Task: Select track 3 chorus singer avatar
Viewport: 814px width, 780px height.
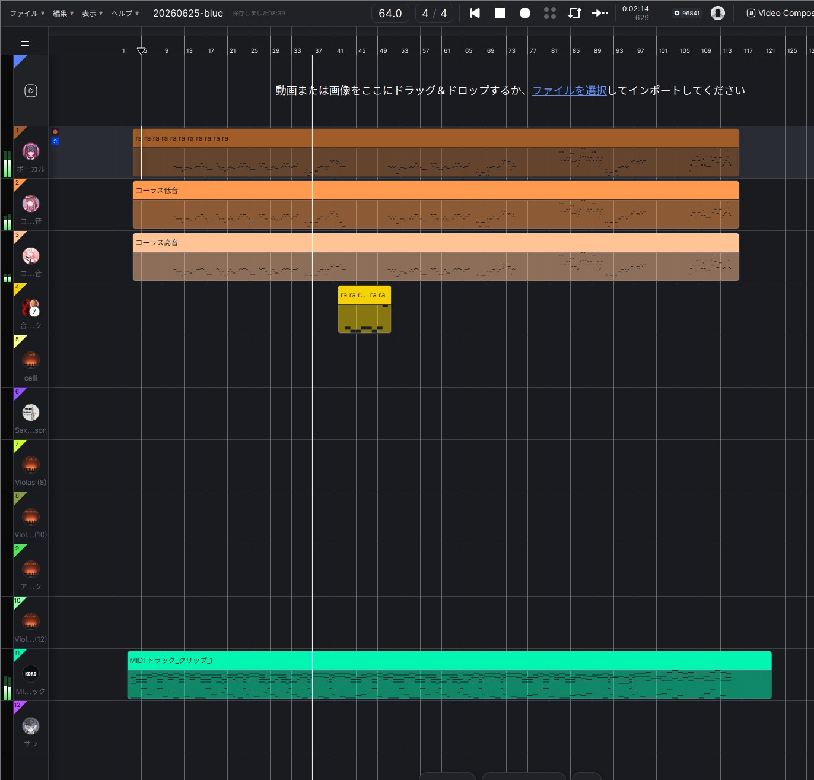Action: pyautogui.click(x=31, y=256)
